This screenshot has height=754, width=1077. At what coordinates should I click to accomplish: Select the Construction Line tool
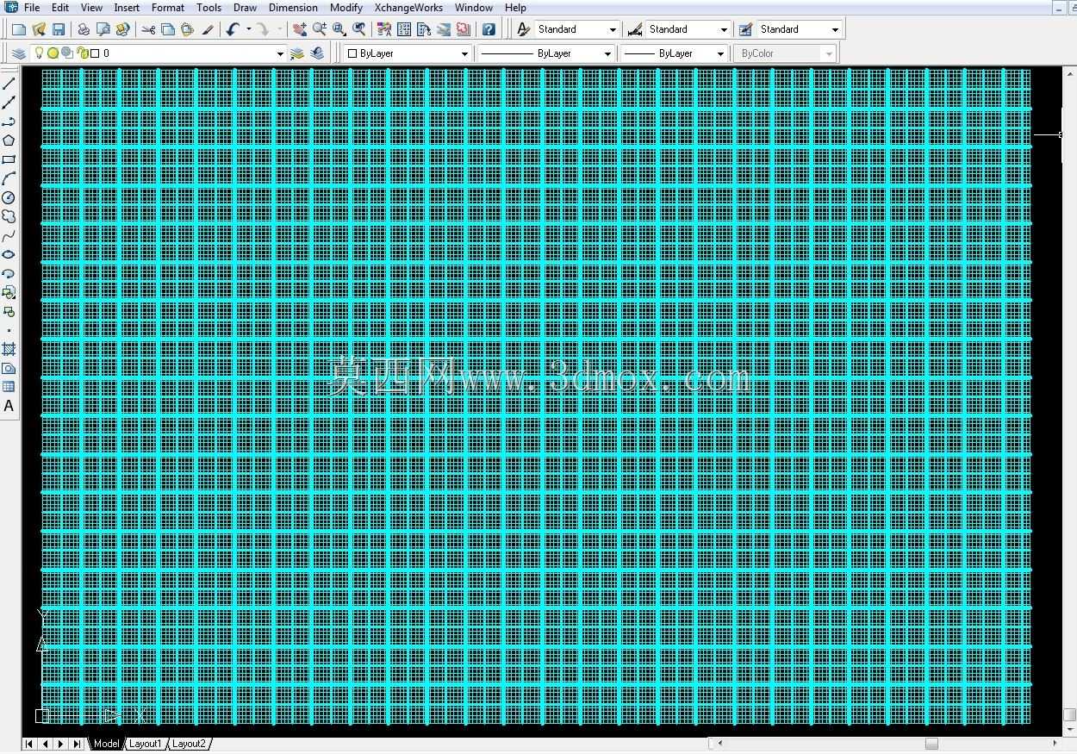point(9,103)
